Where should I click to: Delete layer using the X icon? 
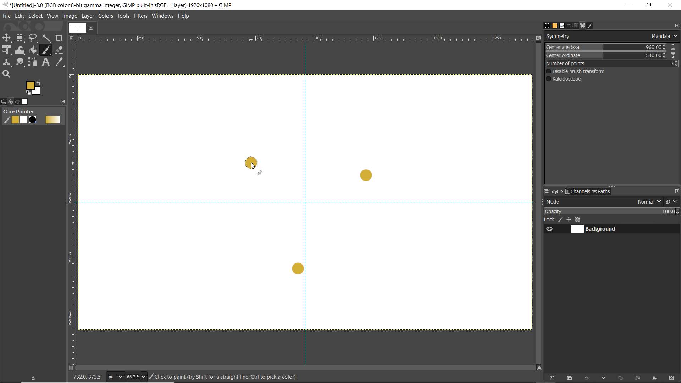(x=671, y=378)
